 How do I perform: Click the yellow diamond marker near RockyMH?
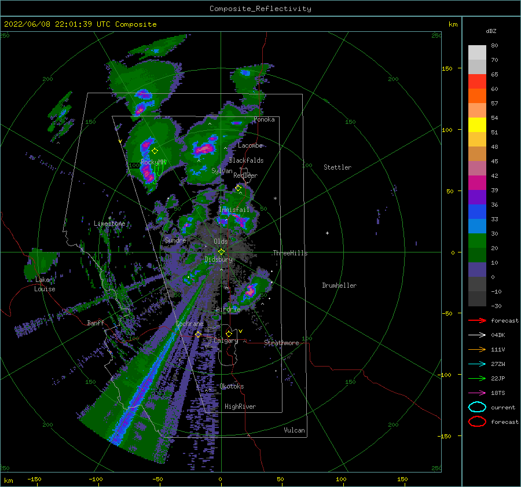(155, 151)
